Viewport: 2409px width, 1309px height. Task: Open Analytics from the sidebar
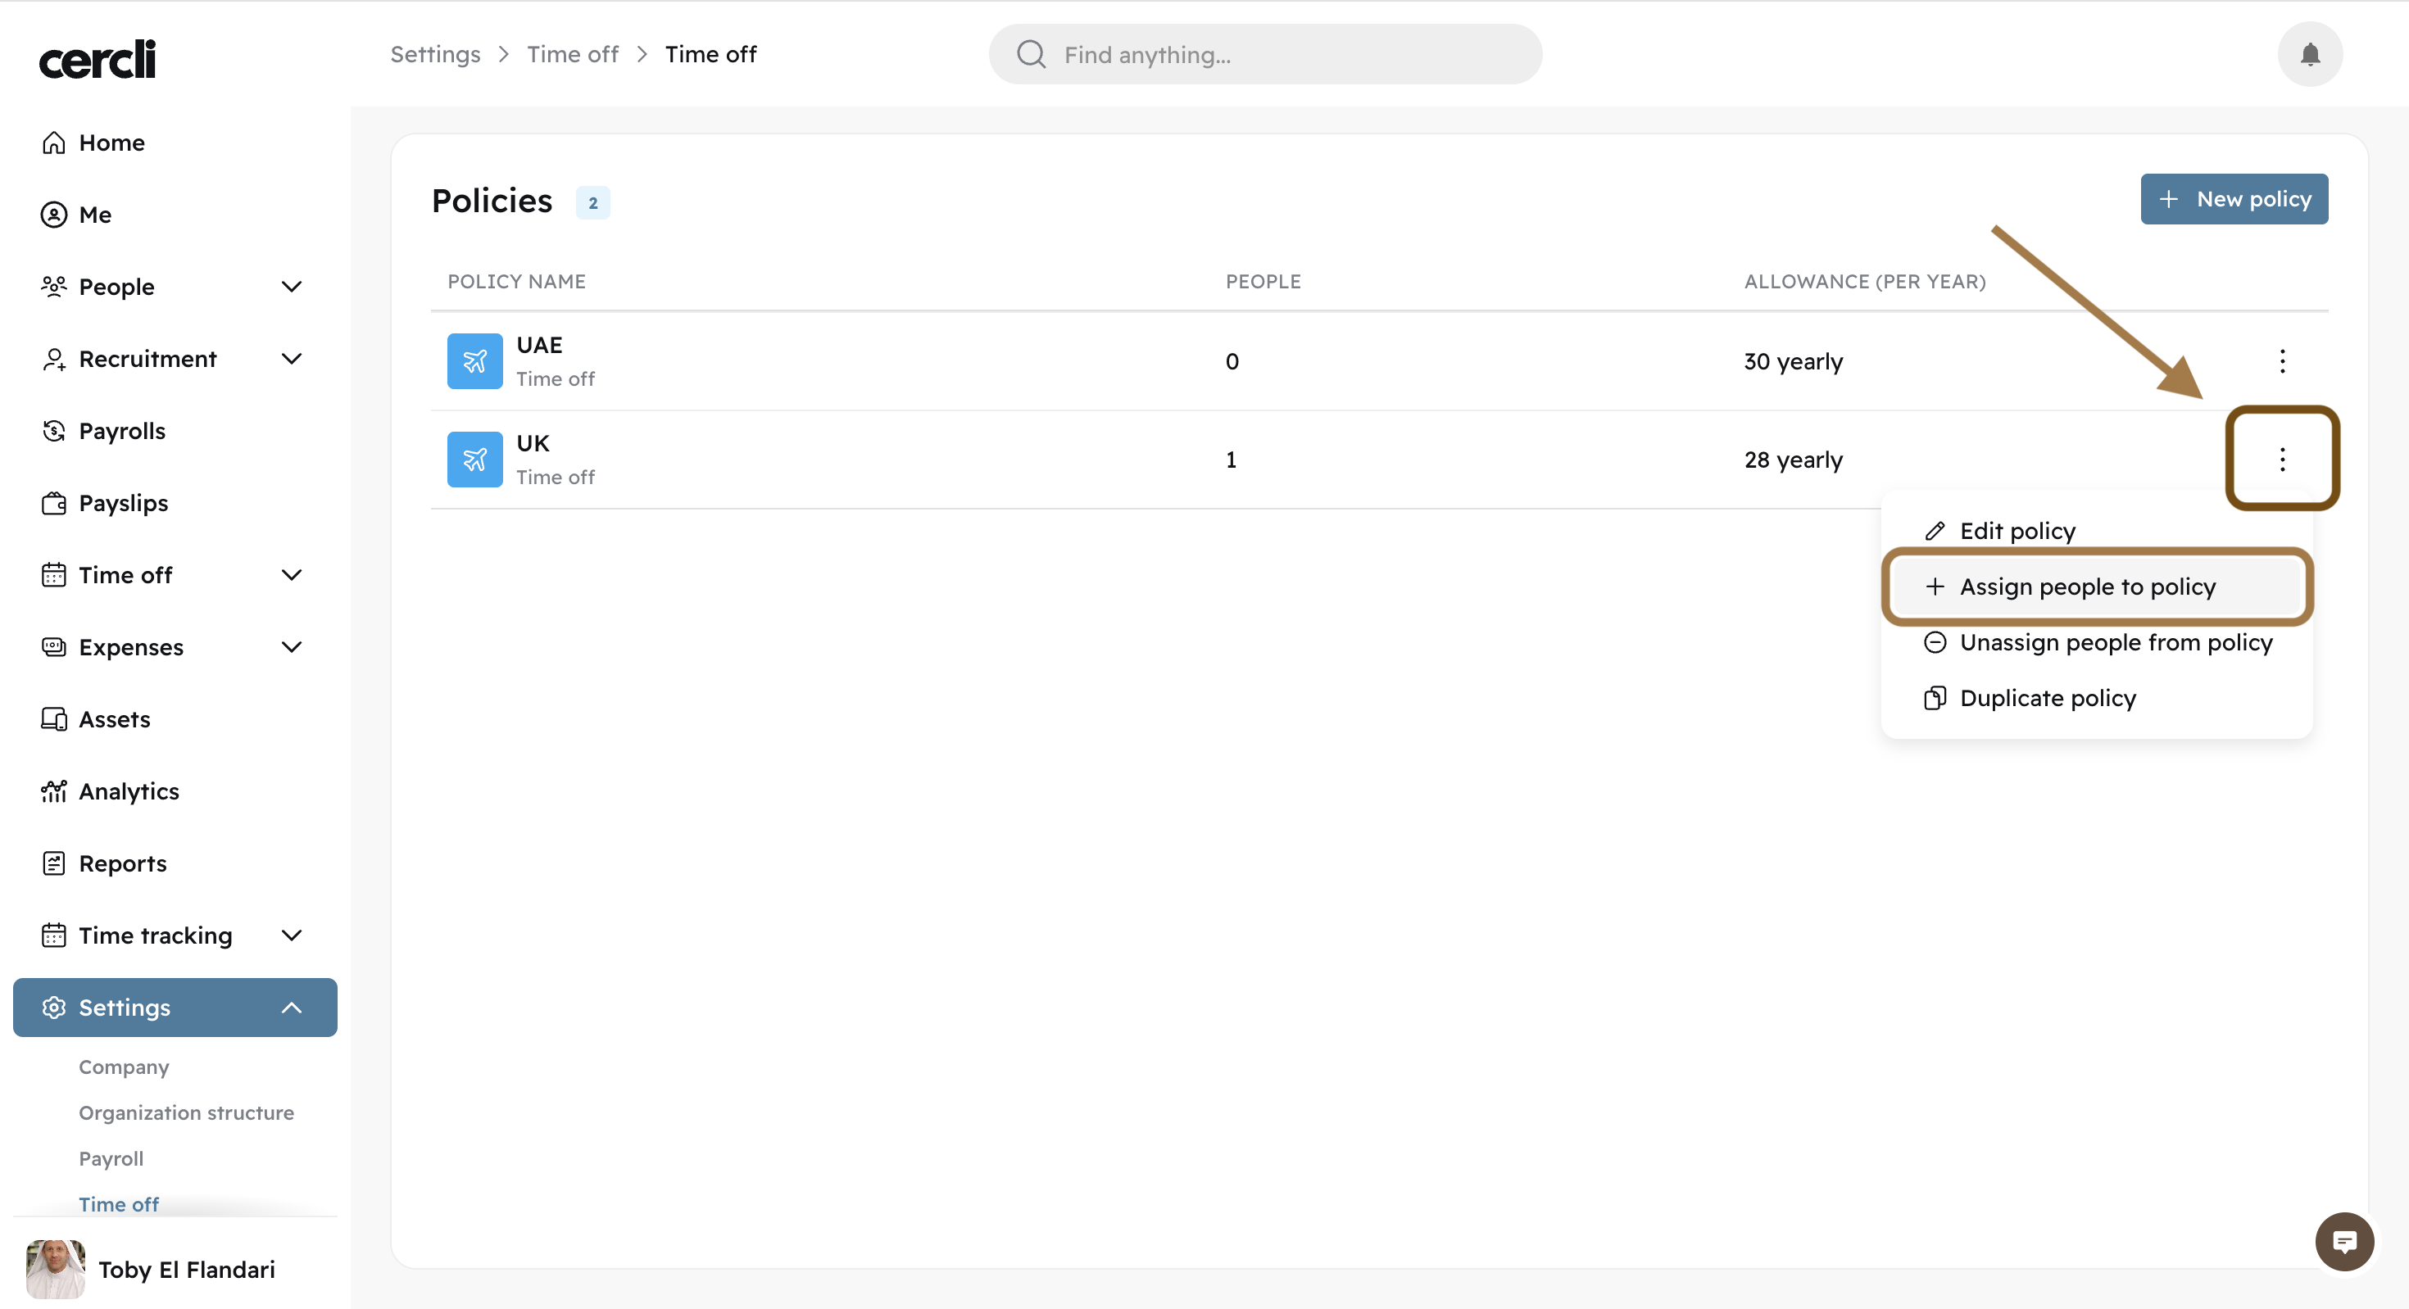pos(128,791)
